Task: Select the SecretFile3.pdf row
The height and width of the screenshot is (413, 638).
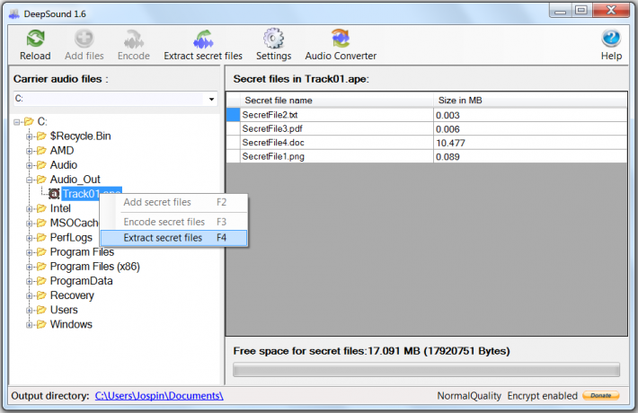Action: (x=427, y=129)
